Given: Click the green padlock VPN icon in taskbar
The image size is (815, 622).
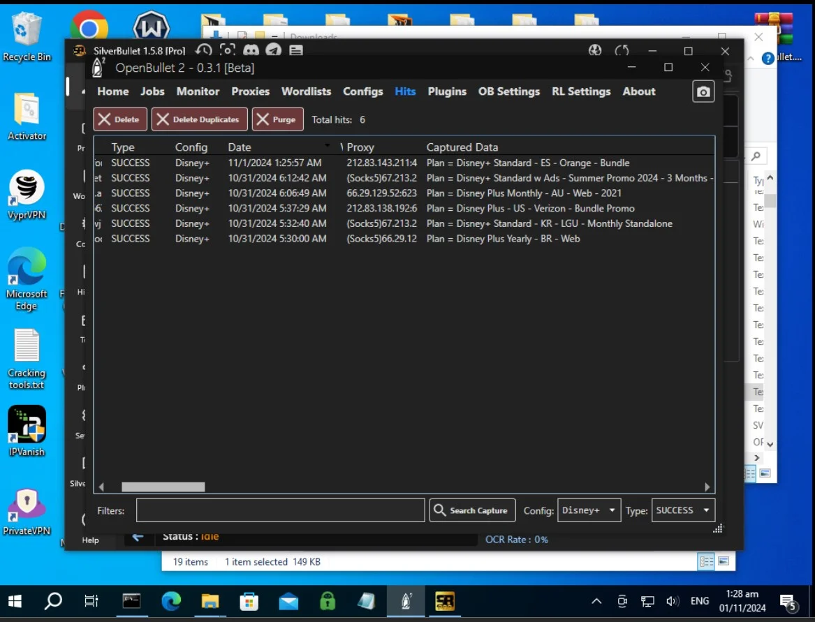Looking at the screenshot, I should point(328,601).
